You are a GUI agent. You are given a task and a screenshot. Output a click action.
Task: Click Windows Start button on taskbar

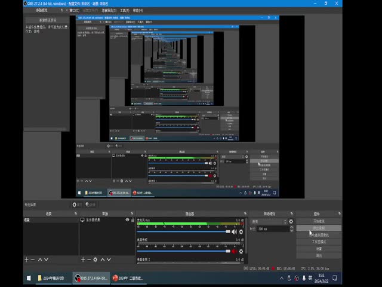click(x=28, y=278)
